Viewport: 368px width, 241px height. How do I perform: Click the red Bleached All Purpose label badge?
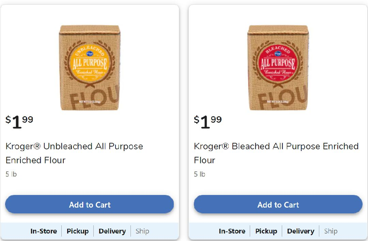coord(277,62)
